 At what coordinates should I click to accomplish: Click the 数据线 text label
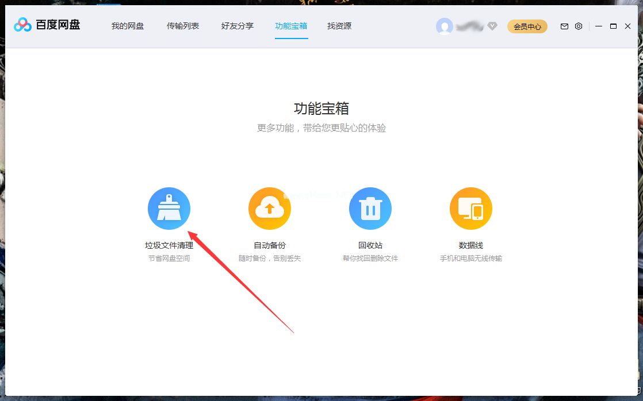pyautogui.click(x=471, y=244)
